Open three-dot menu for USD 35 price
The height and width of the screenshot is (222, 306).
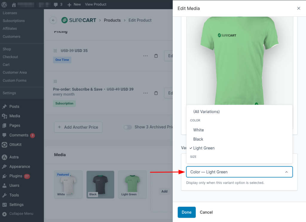pyautogui.click(x=146, y=56)
